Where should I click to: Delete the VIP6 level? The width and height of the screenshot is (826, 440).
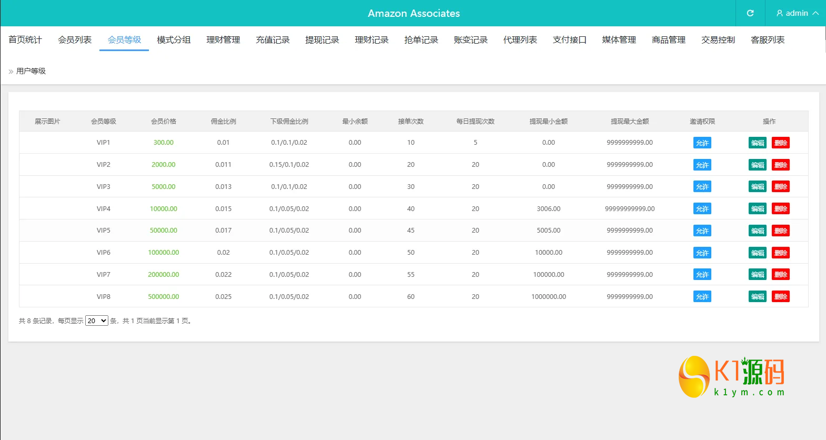tap(781, 253)
